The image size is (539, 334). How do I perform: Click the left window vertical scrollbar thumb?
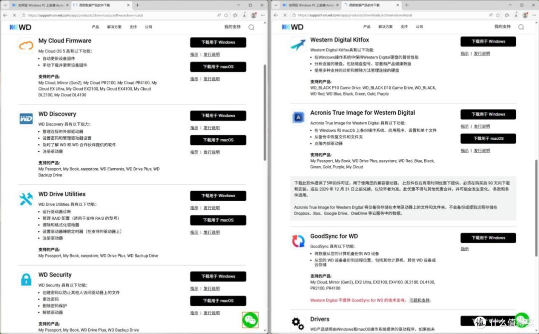(x=265, y=112)
